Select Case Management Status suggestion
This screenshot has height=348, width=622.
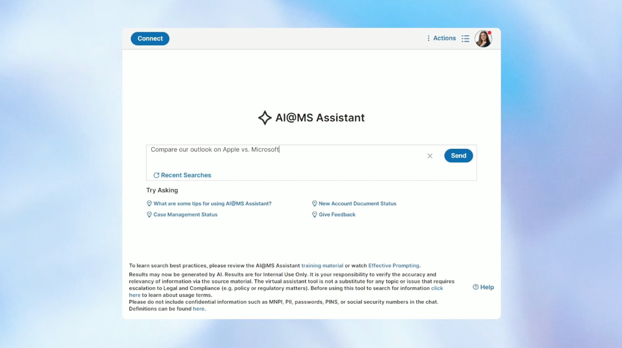pyautogui.click(x=185, y=214)
